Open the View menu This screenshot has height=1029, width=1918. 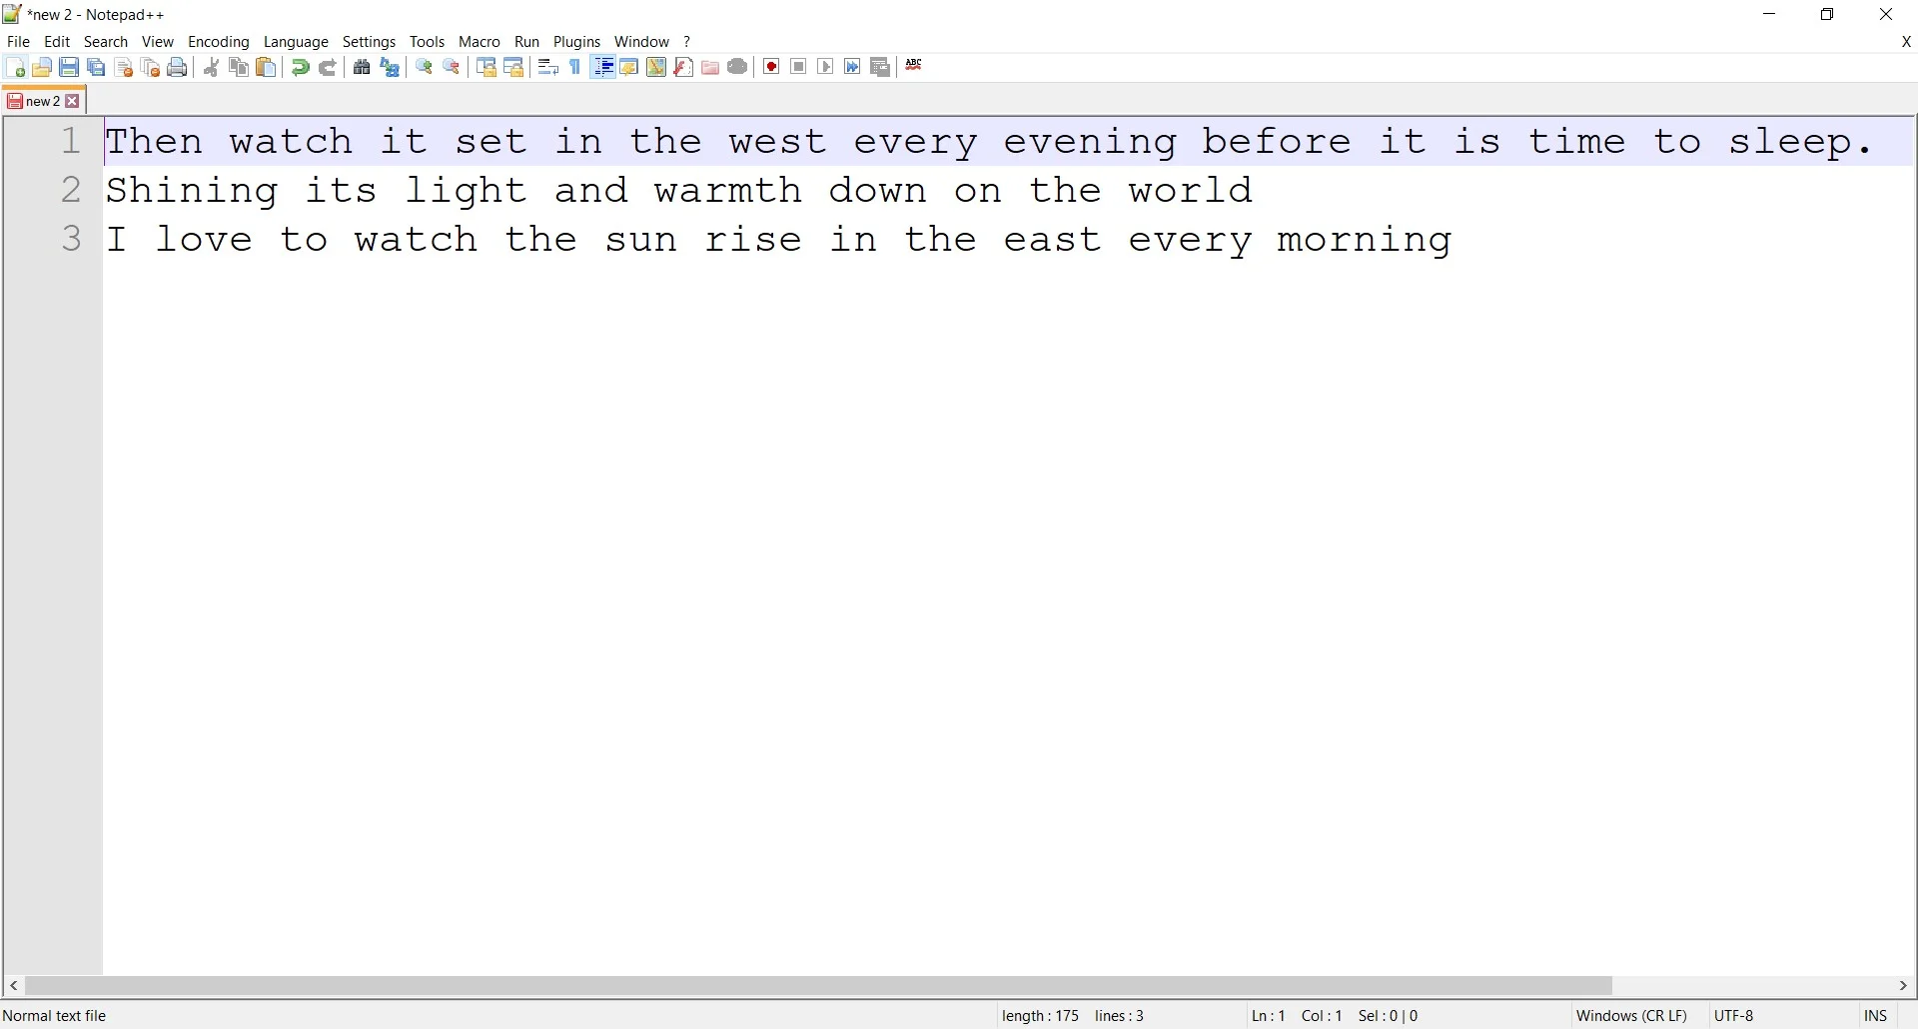tap(158, 42)
